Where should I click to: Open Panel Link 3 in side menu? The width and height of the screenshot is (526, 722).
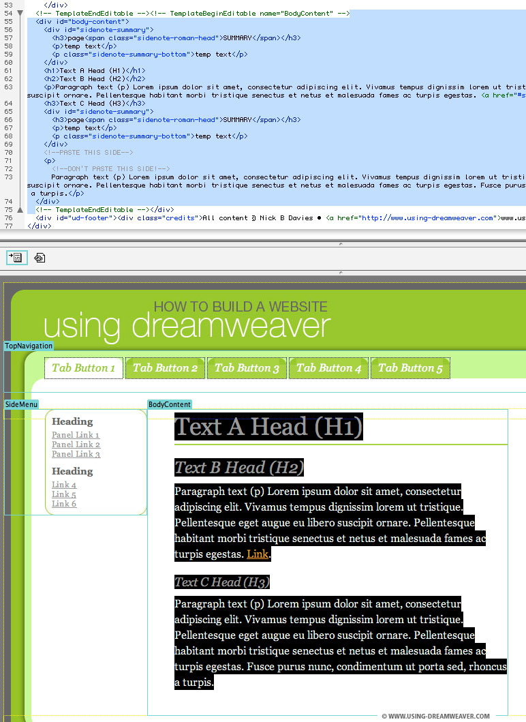[76, 454]
